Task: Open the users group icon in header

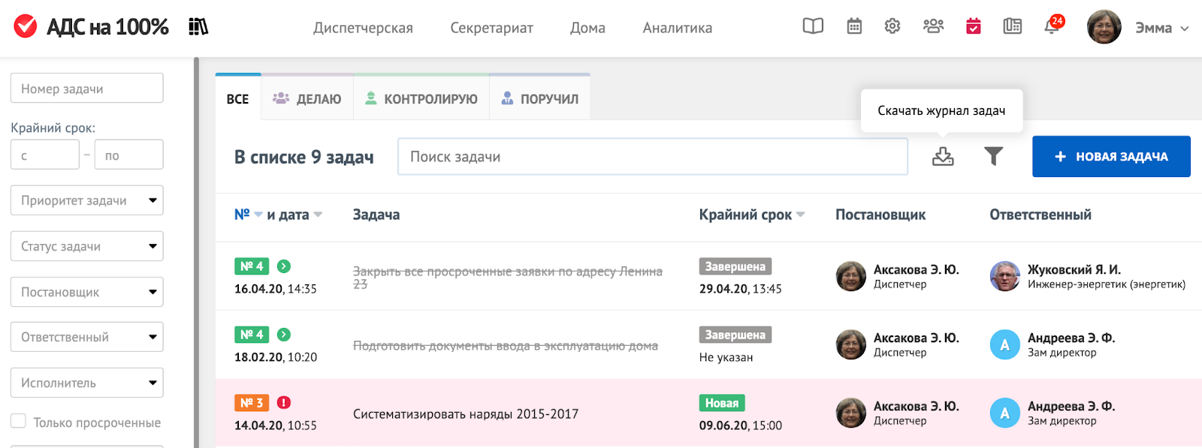Action: 933,26
